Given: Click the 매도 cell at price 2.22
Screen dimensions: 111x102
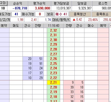Looking at the screenshot, I should [16, 78].
